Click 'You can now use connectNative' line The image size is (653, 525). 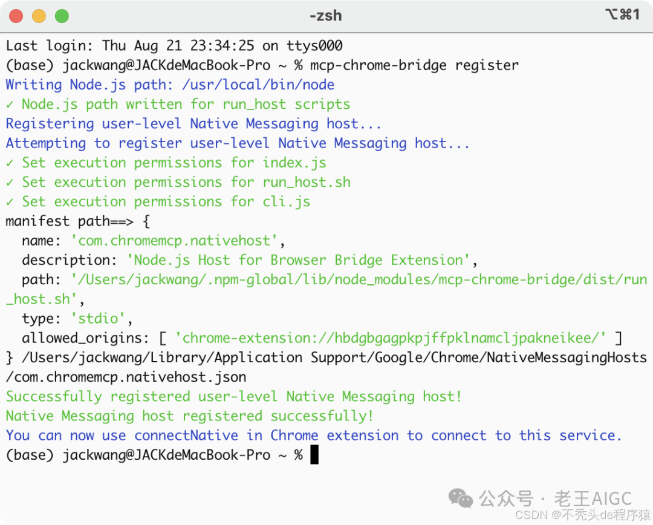314,435
